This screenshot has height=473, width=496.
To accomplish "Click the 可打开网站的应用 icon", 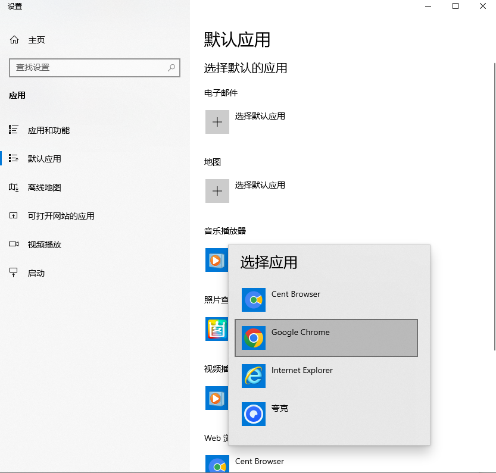I will 13,216.
